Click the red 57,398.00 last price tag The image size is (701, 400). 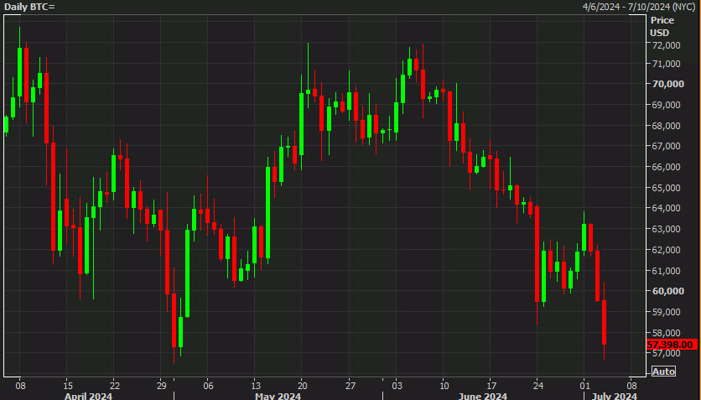coord(672,345)
